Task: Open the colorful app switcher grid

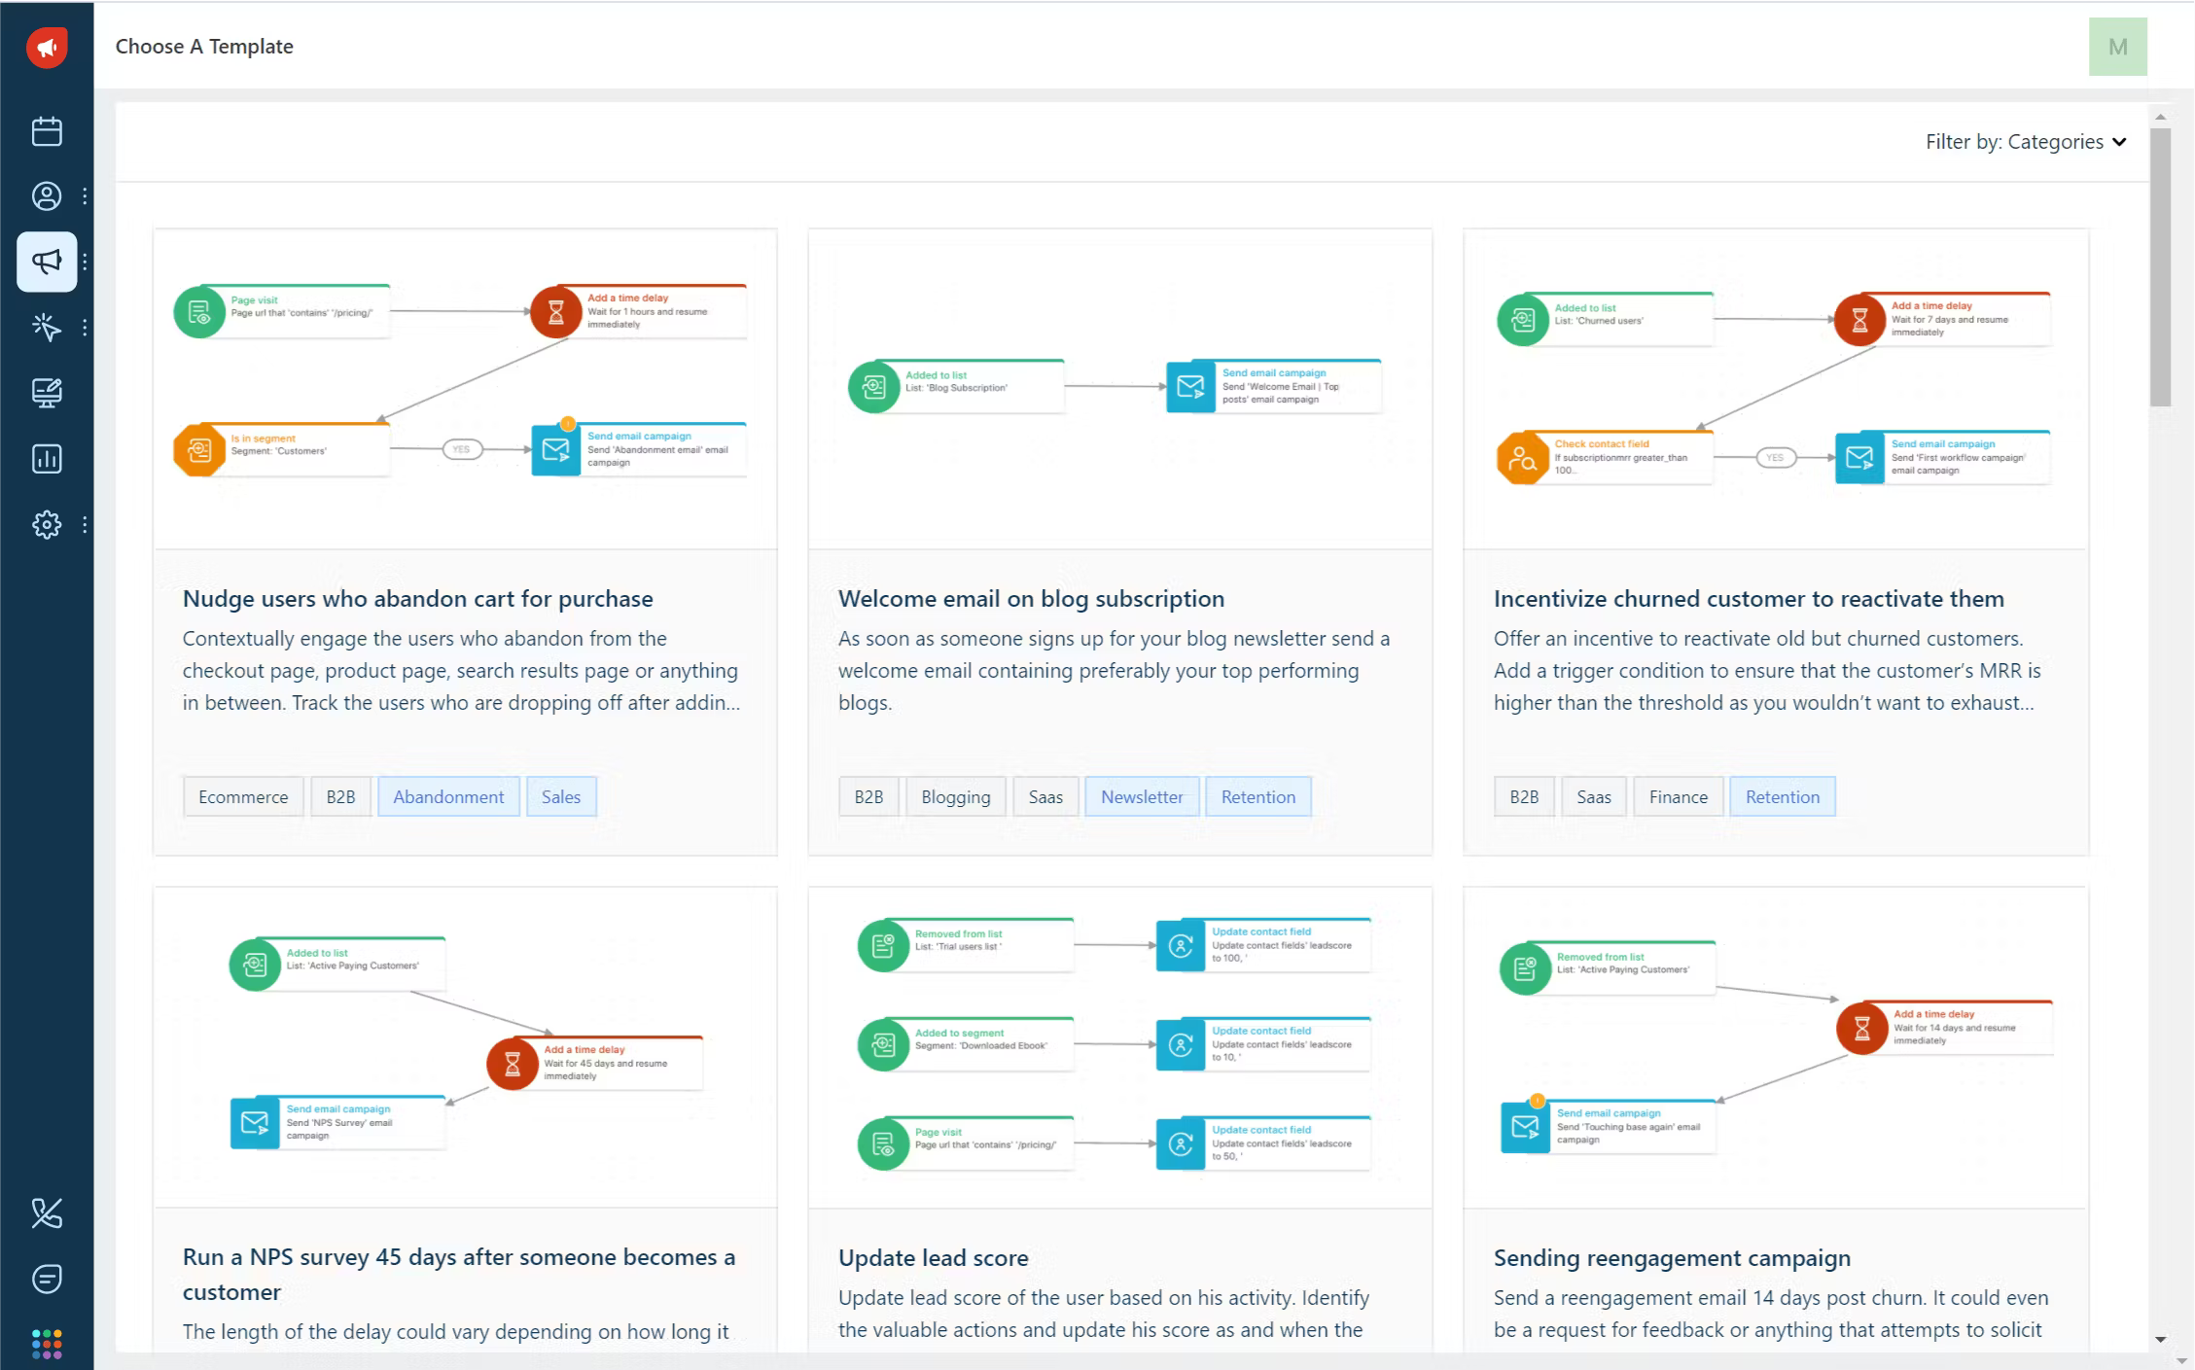Action: 47,1344
